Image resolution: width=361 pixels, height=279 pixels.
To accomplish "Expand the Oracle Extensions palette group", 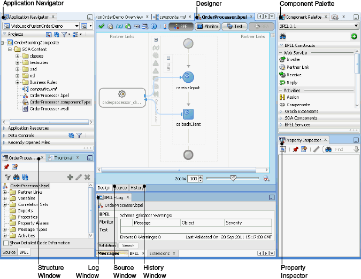I will (281, 111).
